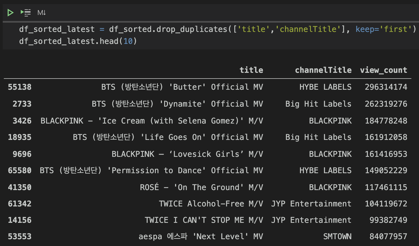Select row index 61342
Image resolution: width=419 pixels, height=246 pixels.
(x=20, y=204)
